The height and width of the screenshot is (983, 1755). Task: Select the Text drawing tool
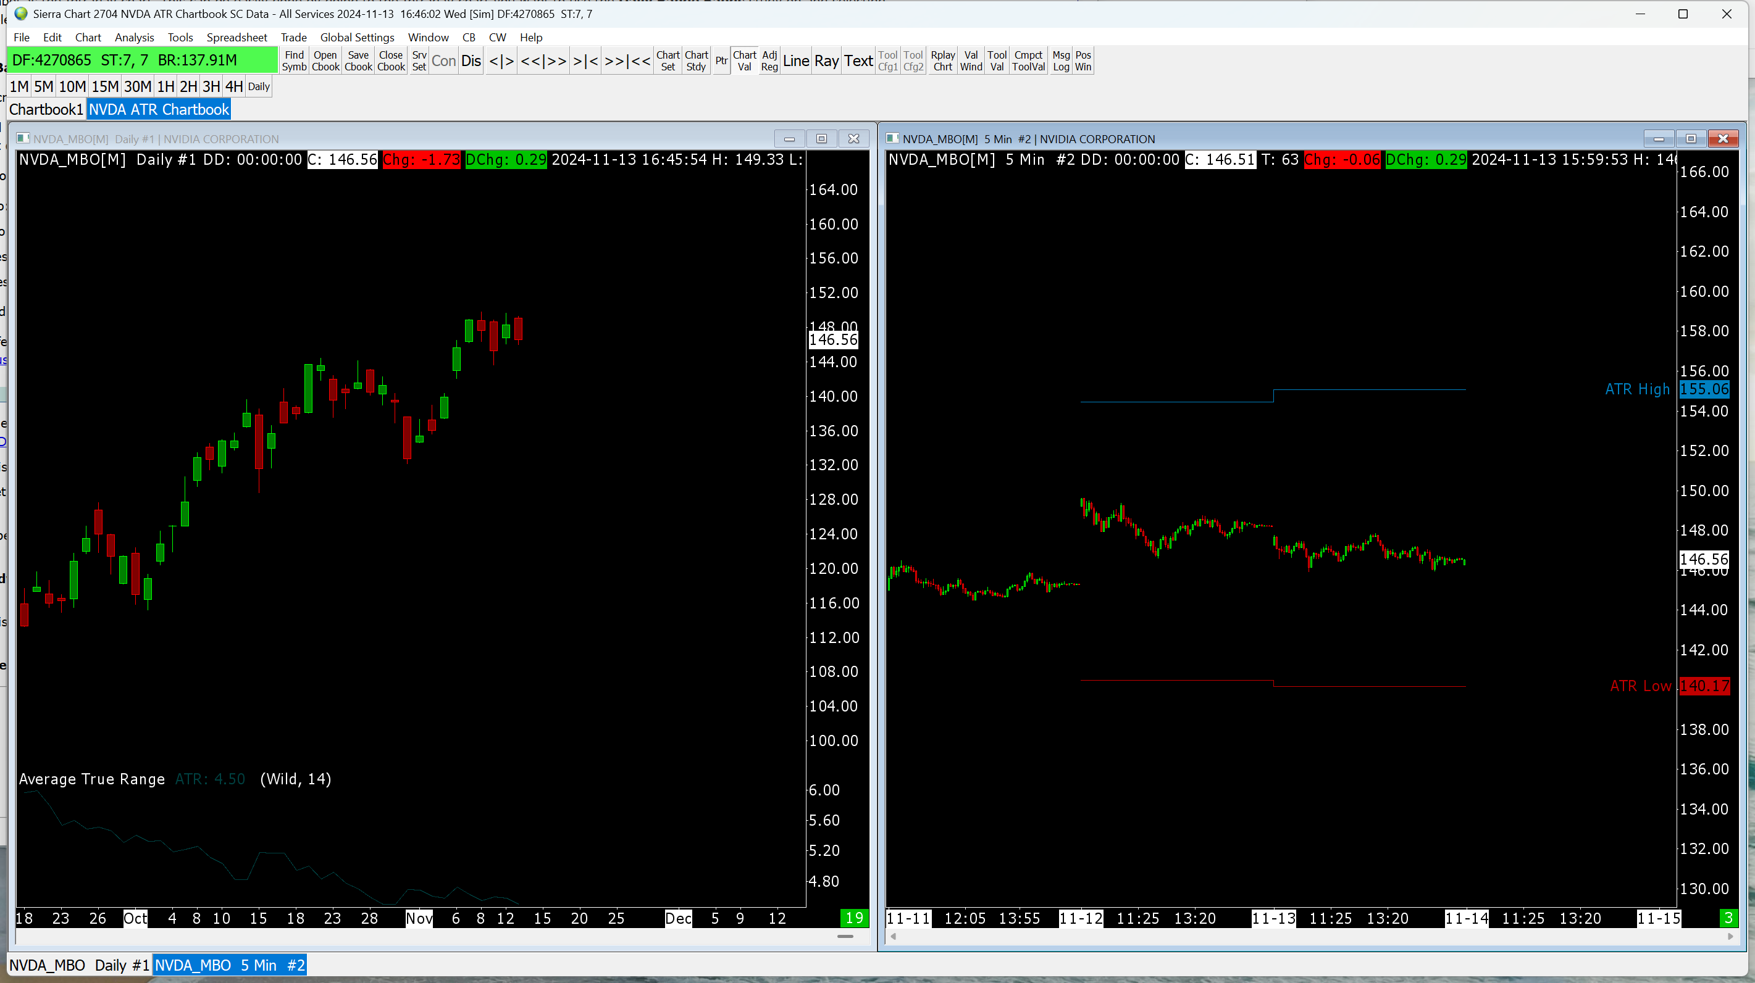pos(858,60)
